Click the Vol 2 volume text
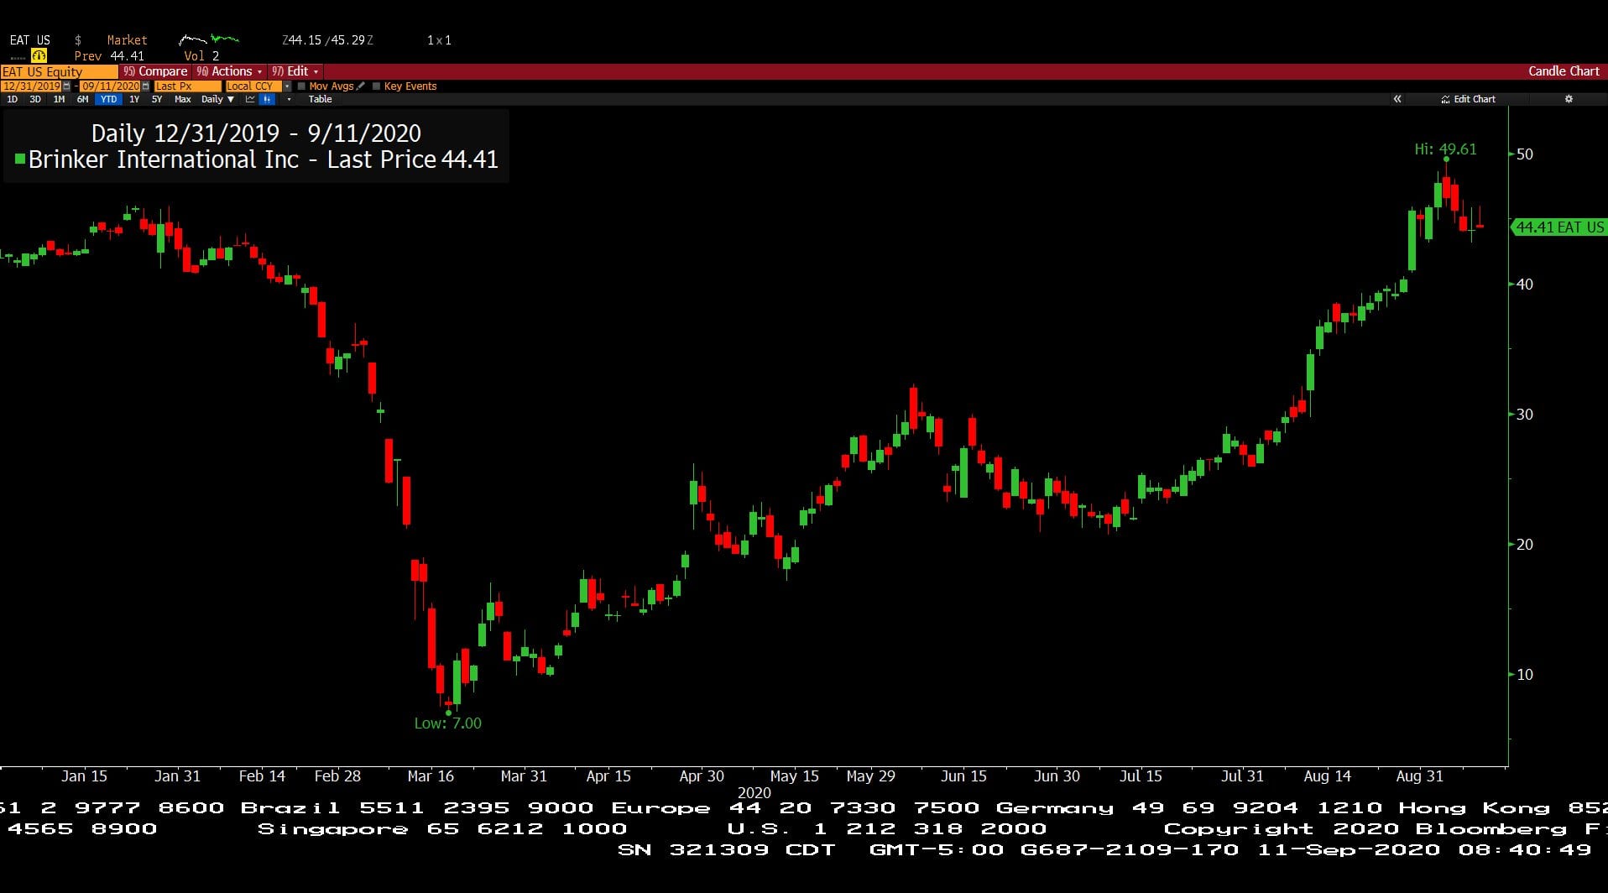Screen dimensions: 1608x893 click(201, 55)
